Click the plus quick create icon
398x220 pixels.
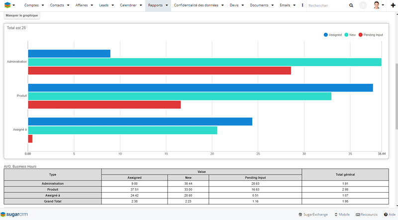point(393,5)
